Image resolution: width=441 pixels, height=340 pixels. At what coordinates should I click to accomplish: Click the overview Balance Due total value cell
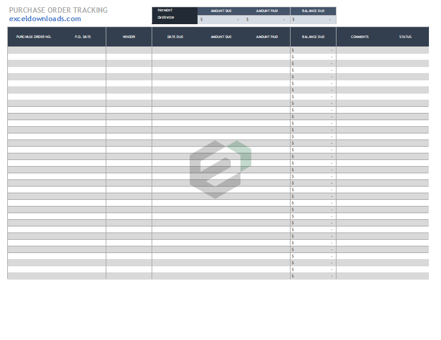(313, 19)
